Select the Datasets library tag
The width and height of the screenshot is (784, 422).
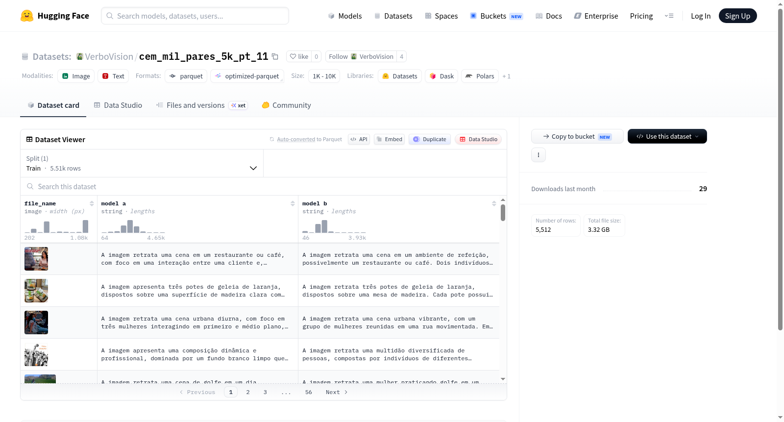pyautogui.click(x=400, y=76)
